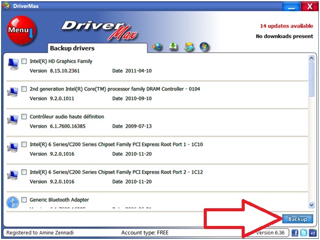
Task: Open the Twitter share icon
Action: tap(303, 233)
